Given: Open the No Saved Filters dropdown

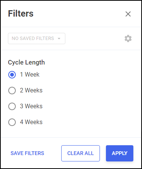Looking at the screenshot, I should 36,38.
